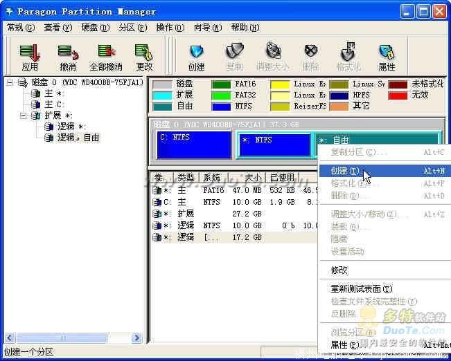Choose 重新测试表面(T) in context menu

point(385,288)
